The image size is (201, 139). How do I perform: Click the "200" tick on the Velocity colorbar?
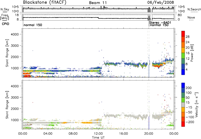coord(189,88)
